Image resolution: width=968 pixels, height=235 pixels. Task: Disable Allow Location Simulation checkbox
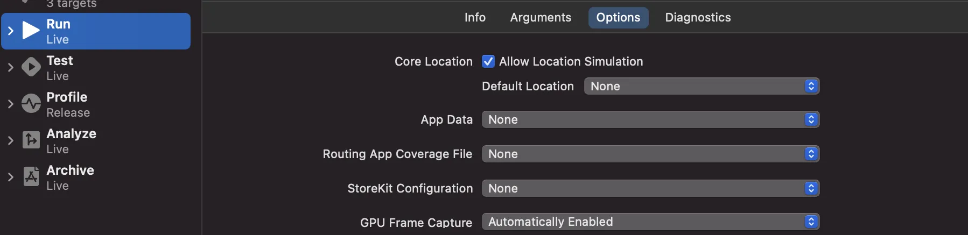click(488, 61)
